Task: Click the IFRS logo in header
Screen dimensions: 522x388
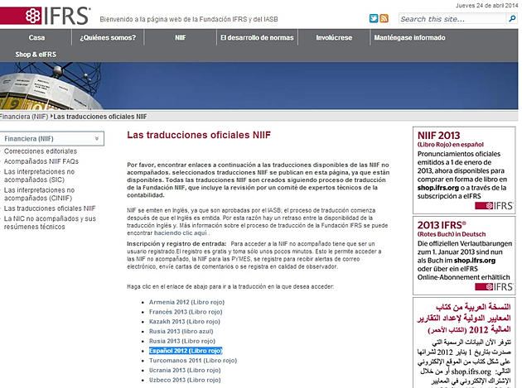Action: tap(46, 16)
